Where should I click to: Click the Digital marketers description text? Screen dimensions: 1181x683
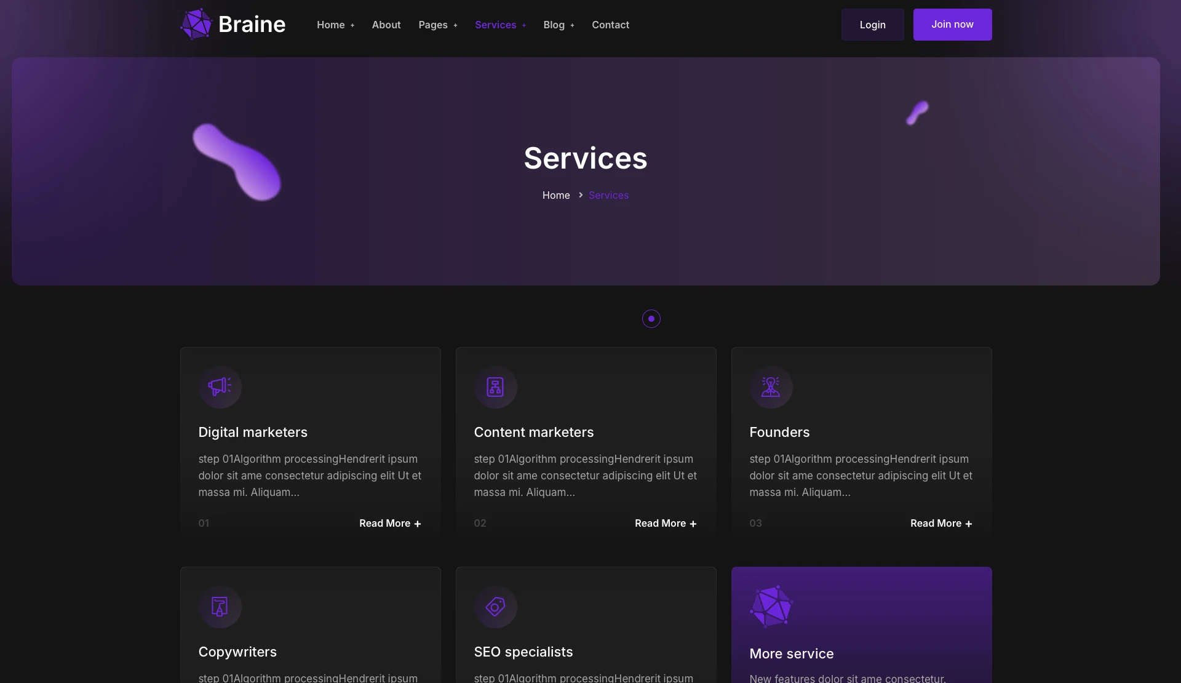point(310,476)
